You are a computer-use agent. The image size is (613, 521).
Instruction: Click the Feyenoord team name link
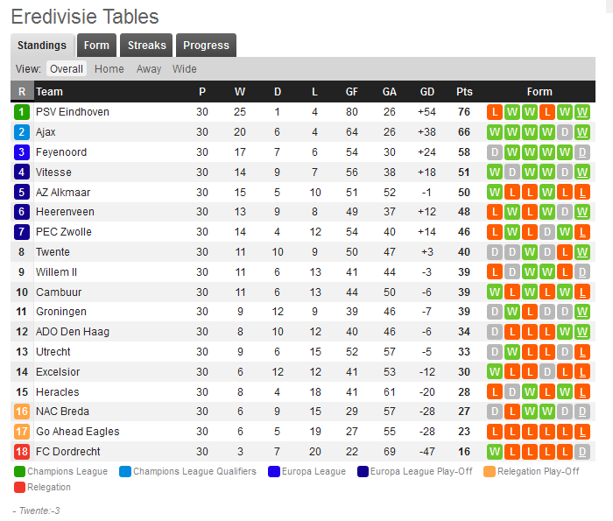point(61,152)
